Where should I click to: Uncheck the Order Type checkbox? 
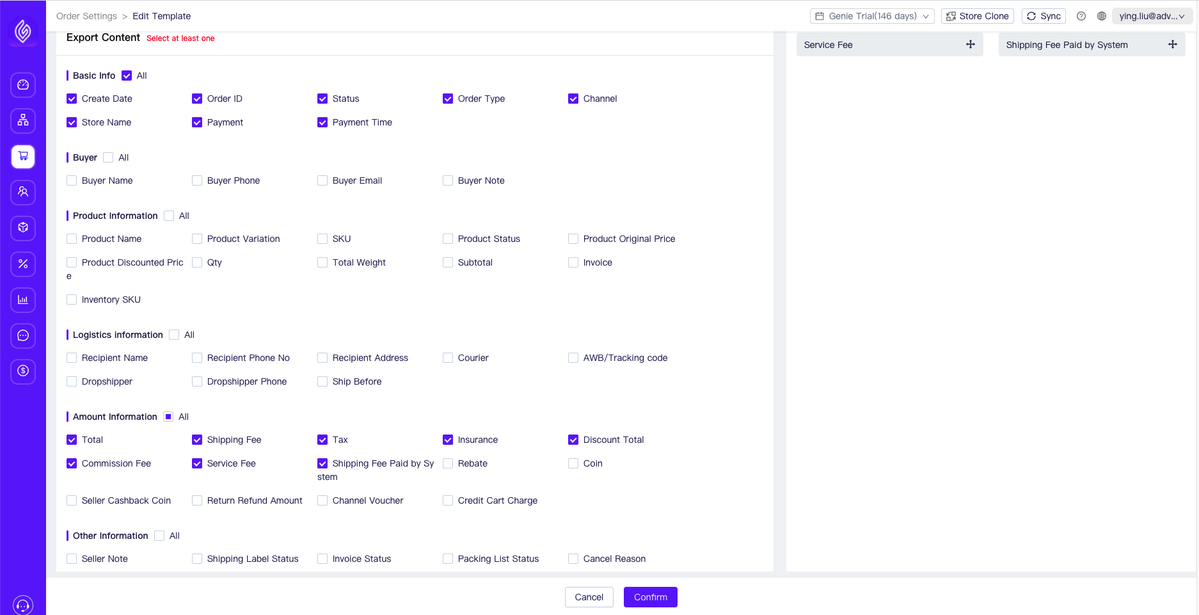pyautogui.click(x=448, y=99)
